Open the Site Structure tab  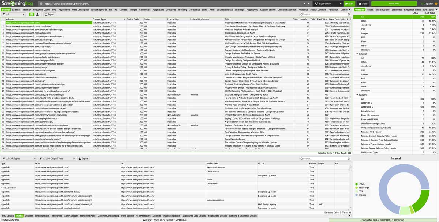coord(382,9)
